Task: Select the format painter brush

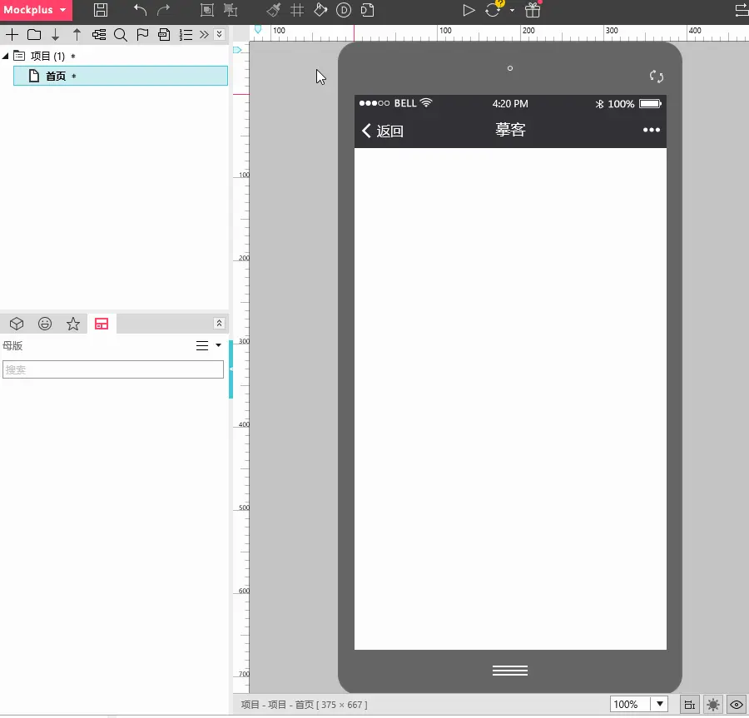Action: pyautogui.click(x=273, y=10)
